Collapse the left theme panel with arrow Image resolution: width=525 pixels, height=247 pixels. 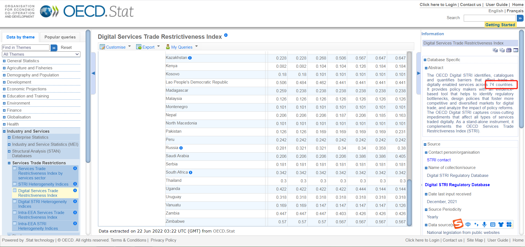point(93,73)
